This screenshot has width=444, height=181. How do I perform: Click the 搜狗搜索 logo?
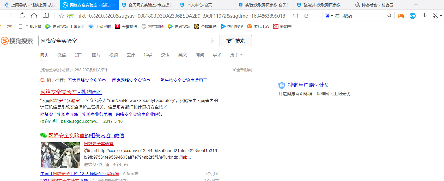point(17,41)
